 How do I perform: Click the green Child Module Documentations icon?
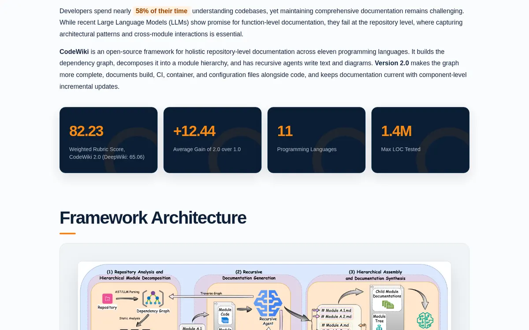[388, 304]
